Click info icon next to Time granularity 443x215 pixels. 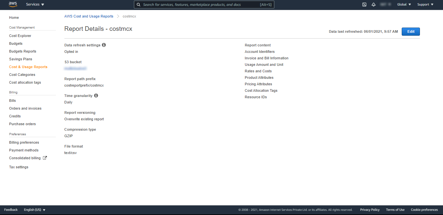tap(96, 96)
